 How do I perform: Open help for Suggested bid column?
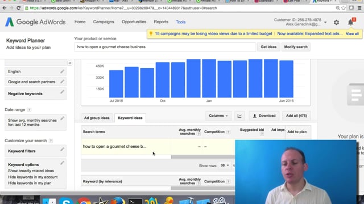(x=262, y=134)
